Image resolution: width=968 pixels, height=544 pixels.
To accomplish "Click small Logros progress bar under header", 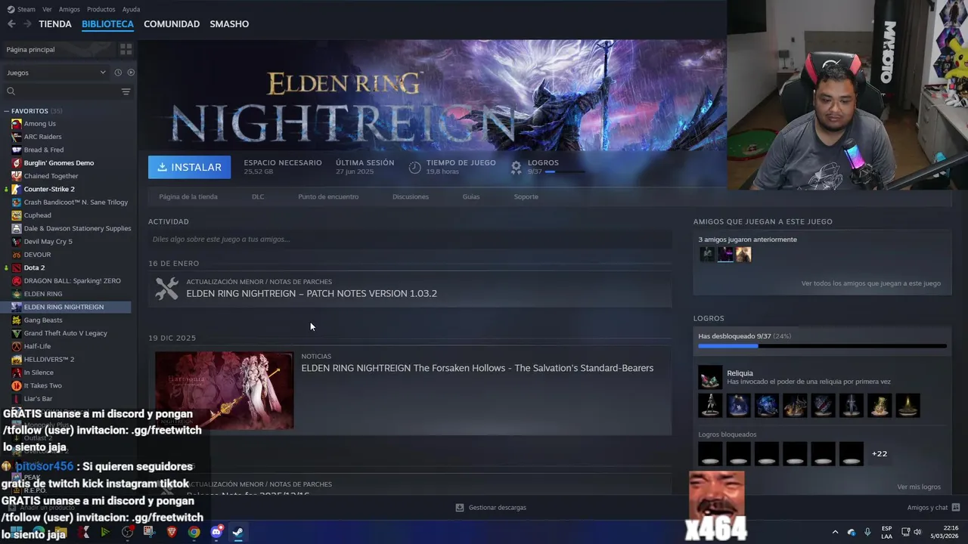I will point(564,172).
